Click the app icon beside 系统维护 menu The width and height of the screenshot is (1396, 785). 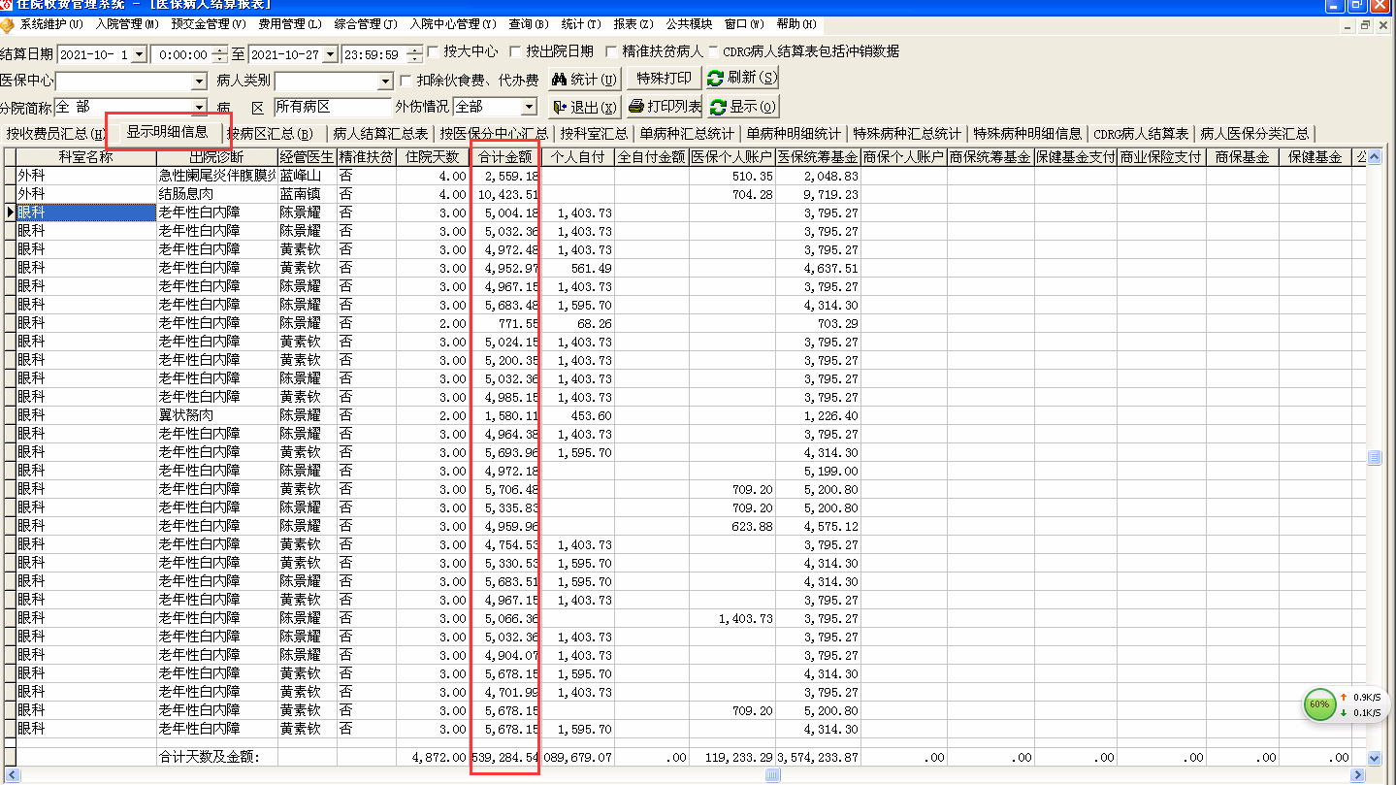[7, 24]
